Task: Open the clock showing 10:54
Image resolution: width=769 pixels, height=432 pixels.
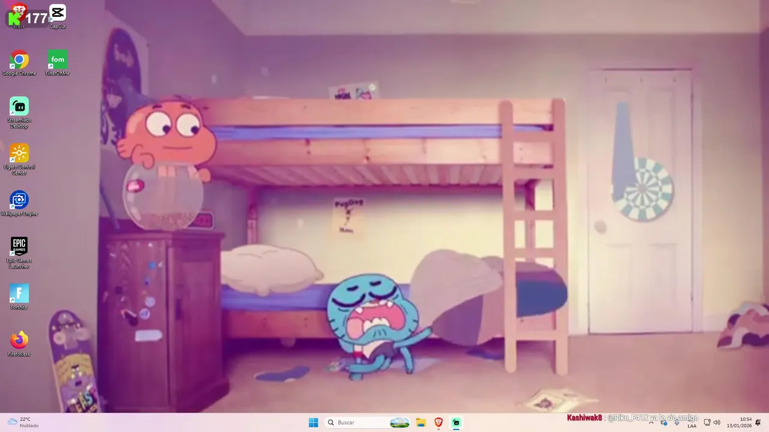Action: pos(740,422)
